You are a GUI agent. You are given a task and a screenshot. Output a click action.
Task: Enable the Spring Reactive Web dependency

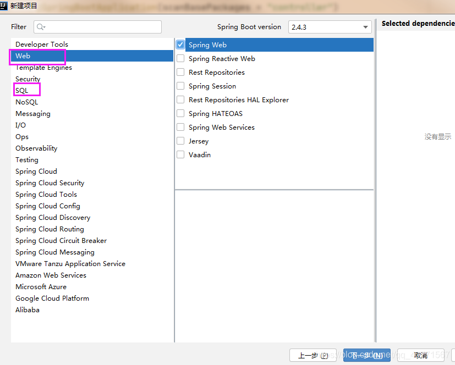tap(180, 58)
